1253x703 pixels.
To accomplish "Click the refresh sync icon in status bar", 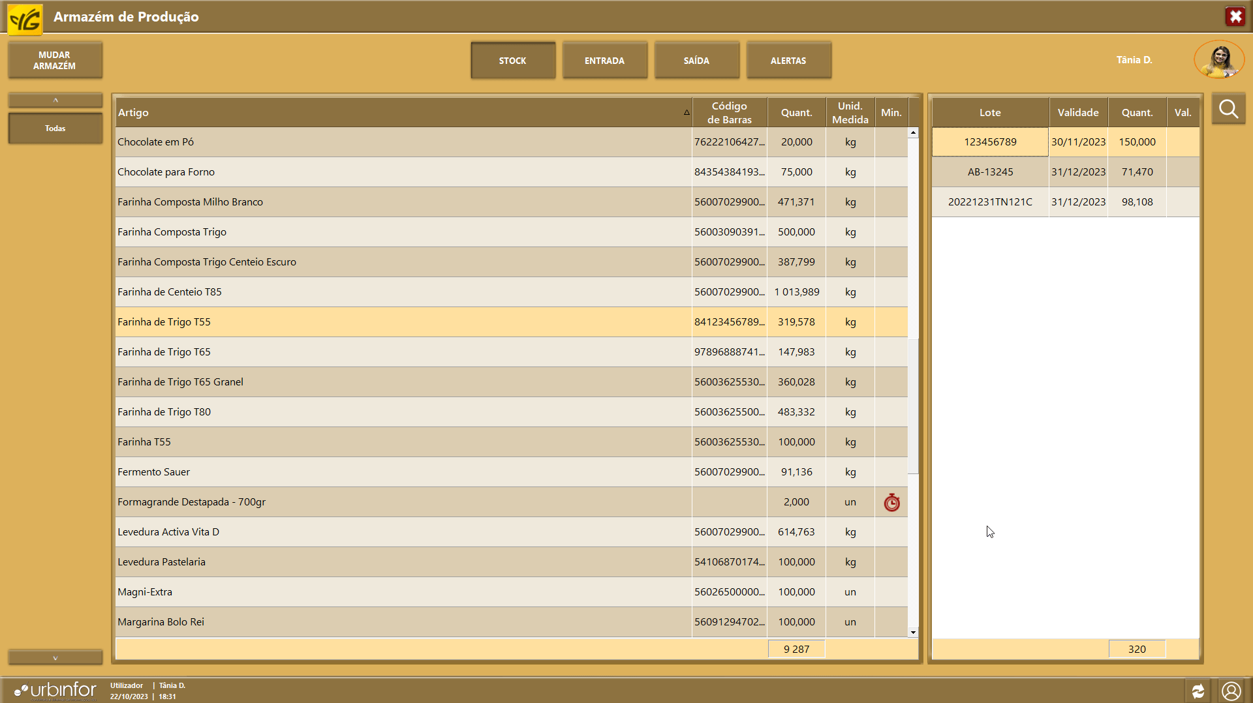I will point(1198,691).
